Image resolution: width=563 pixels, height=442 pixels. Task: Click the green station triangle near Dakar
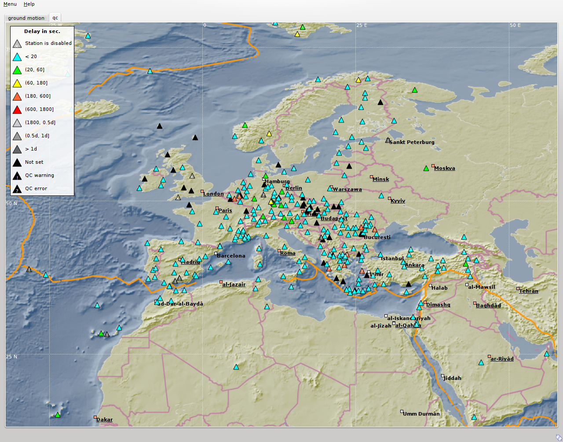tap(58, 415)
